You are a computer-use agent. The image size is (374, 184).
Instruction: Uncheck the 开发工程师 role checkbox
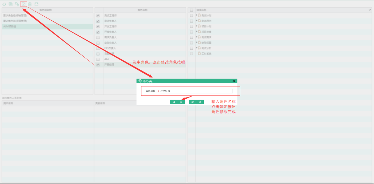tap(98, 27)
